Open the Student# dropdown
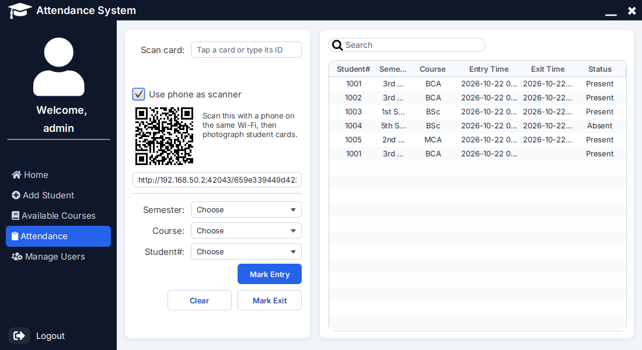 pos(246,251)
